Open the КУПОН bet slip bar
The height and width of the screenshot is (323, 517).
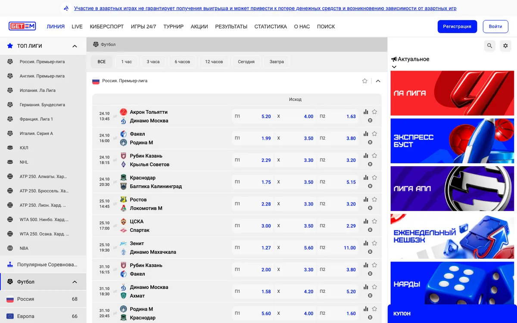click(452, 314)
